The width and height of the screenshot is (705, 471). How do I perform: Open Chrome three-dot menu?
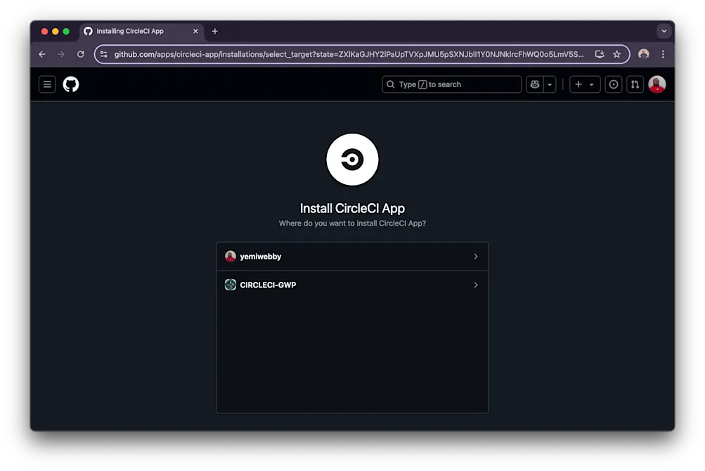click(x=663, y=54)
